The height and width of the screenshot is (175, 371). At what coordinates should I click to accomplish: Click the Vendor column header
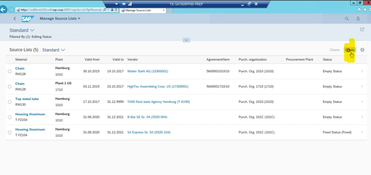click(x=132, y=60)
